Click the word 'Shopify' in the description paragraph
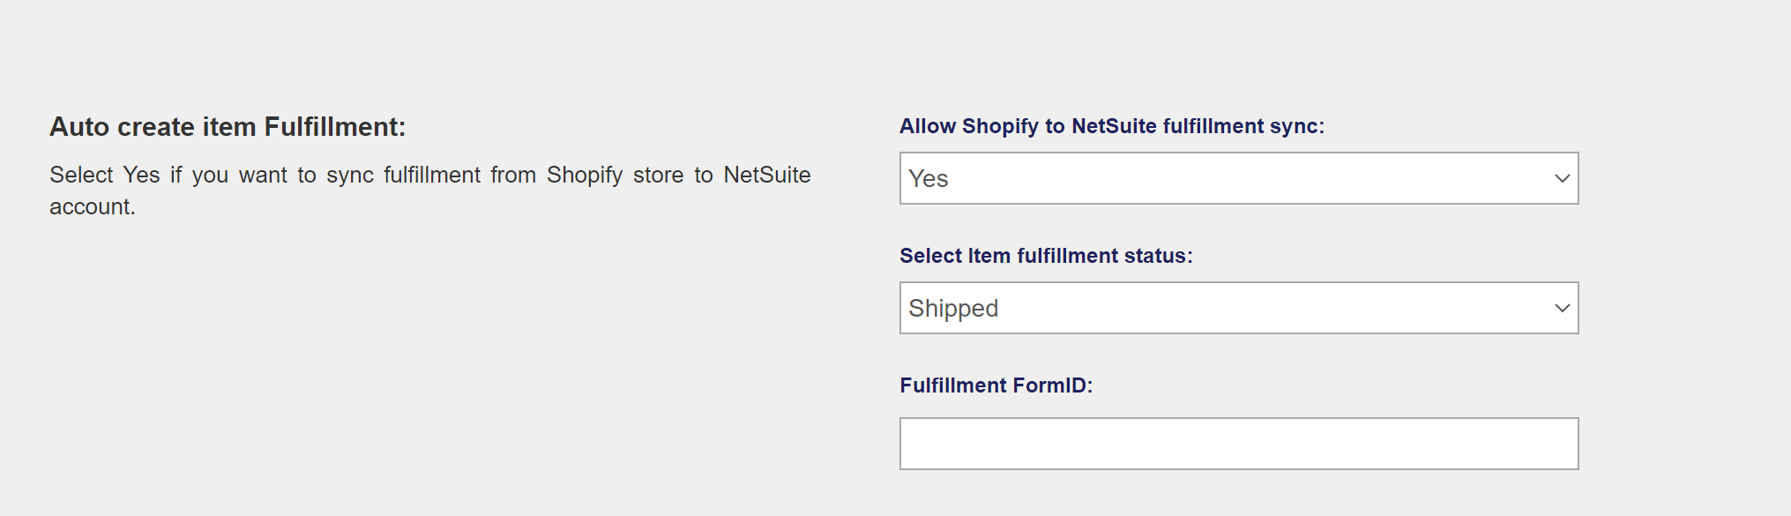Screen dimensions: 1791x516 [x=584, y=175]
